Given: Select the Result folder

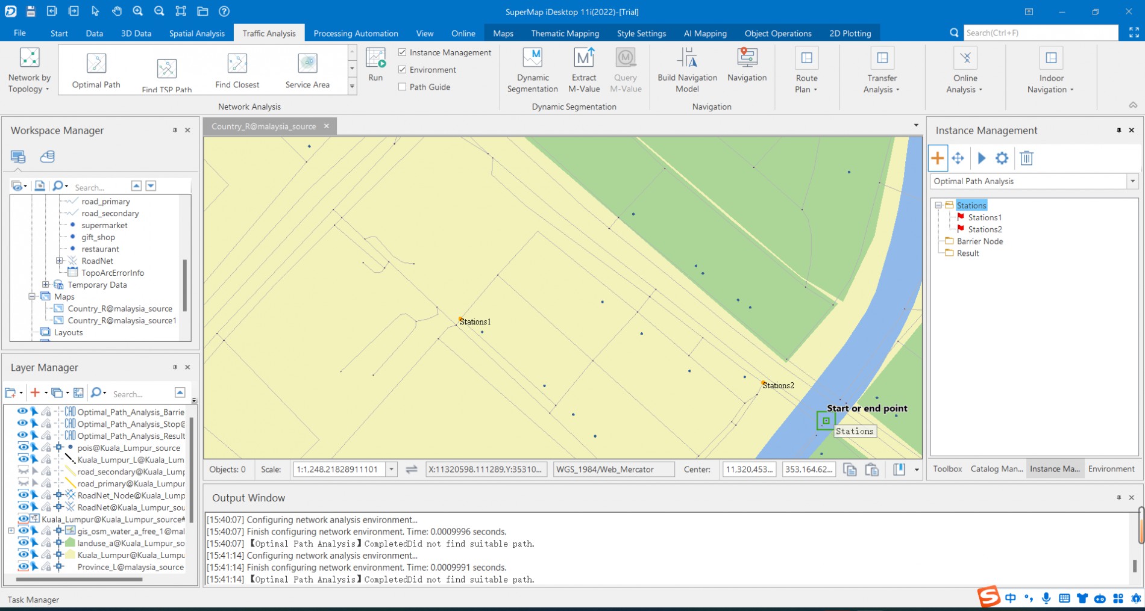Looking at the screenshot, I should tap(968, 253).
